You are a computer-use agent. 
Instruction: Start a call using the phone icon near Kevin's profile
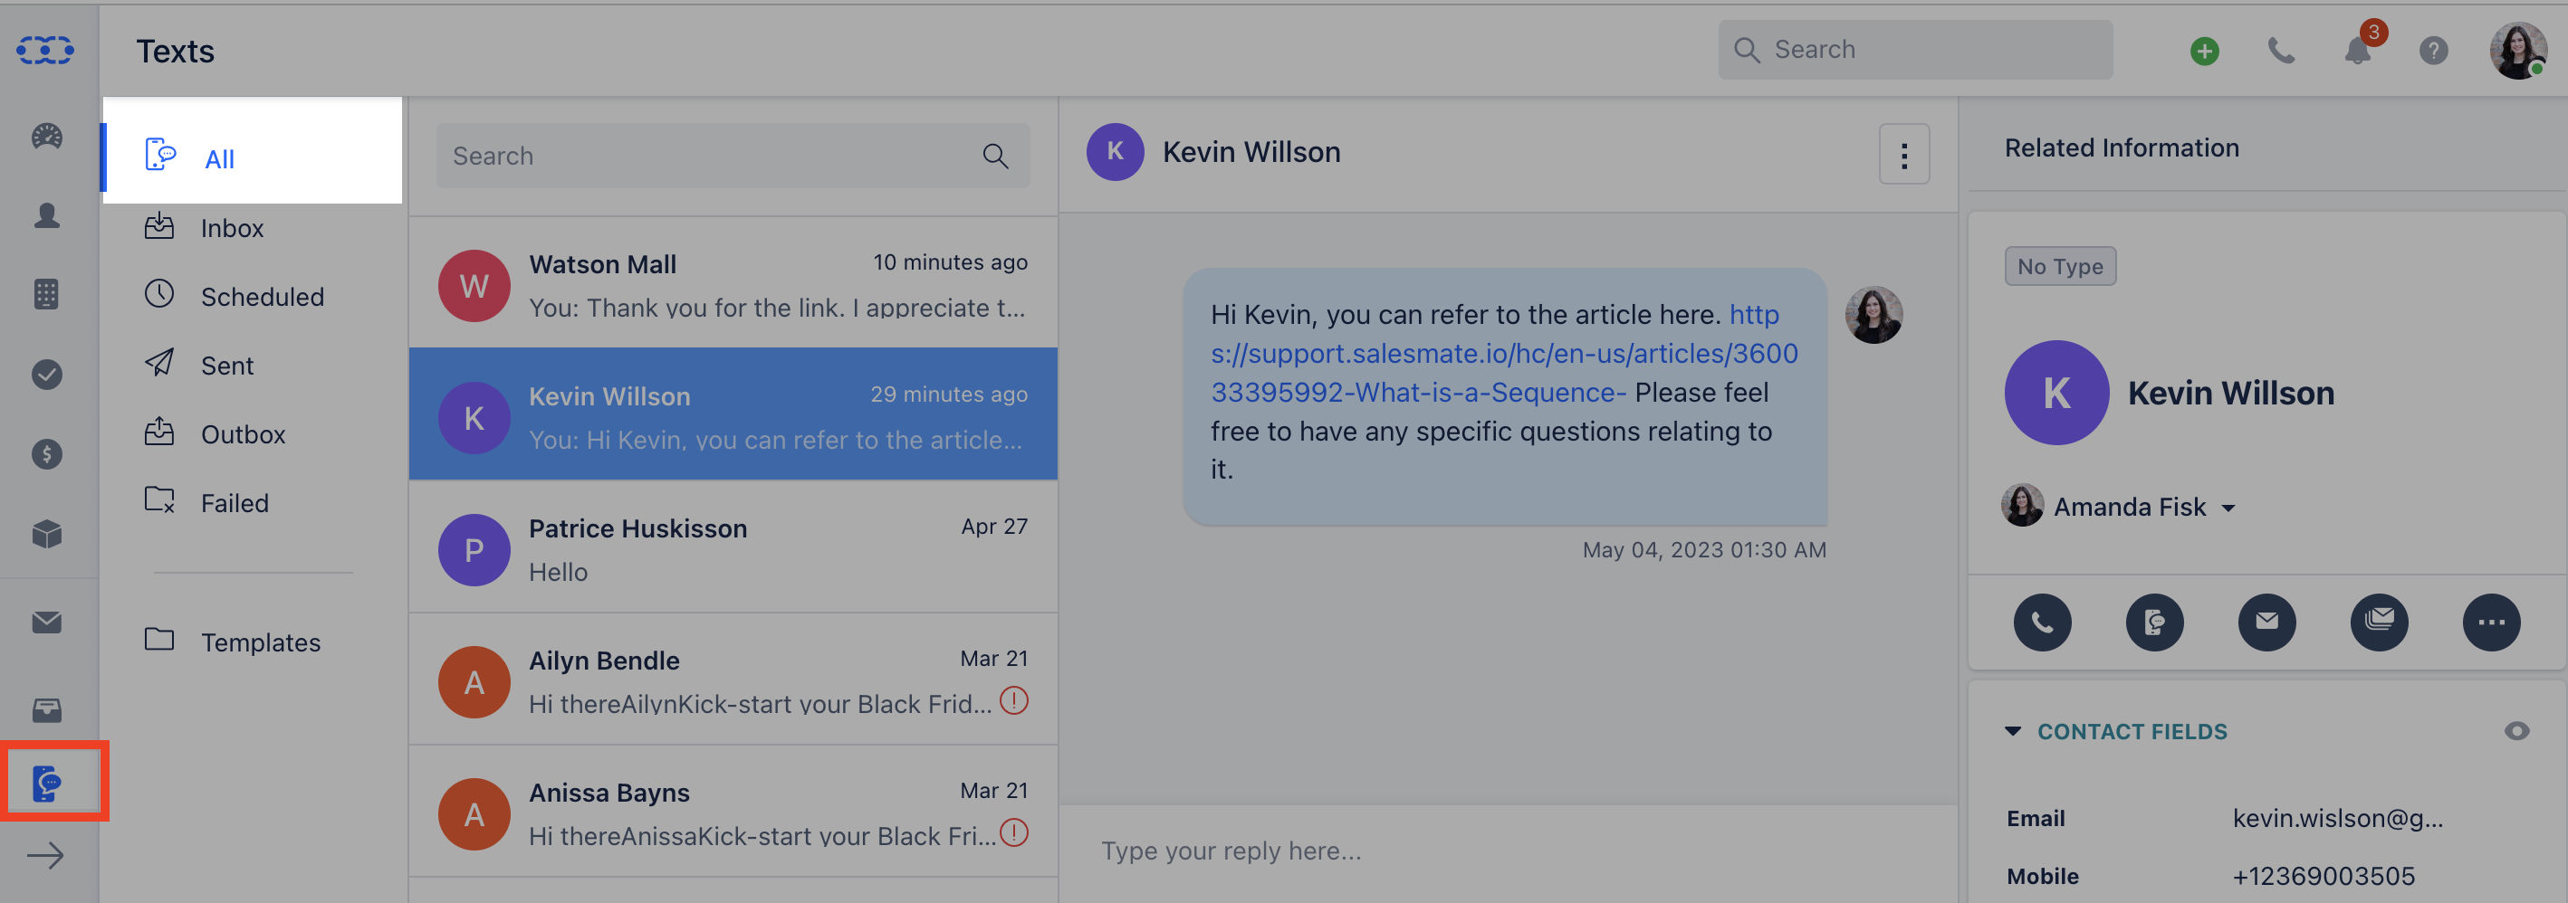2043,623
